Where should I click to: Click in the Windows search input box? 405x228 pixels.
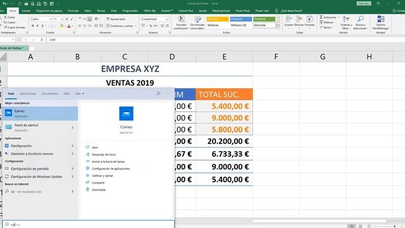[x=89, y=224]
